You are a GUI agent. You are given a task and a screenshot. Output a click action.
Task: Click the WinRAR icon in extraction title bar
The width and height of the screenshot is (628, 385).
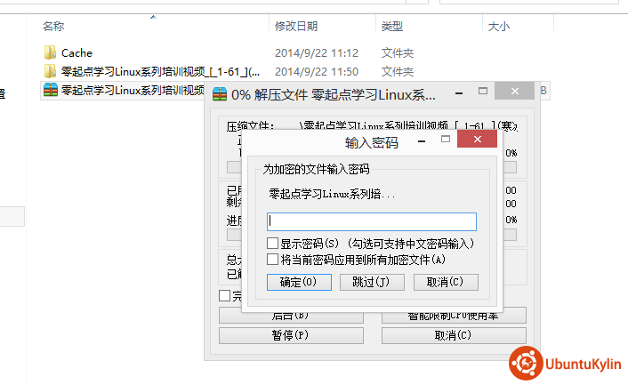point(220,93)
